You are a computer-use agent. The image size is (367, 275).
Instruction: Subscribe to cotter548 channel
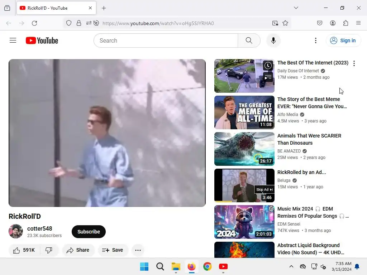pyautogui.click(x=89, y=232)
